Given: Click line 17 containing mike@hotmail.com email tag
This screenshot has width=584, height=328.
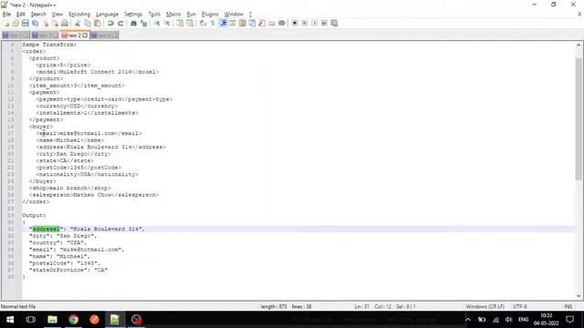Looking at the screenshot, I should pos(89,133).
